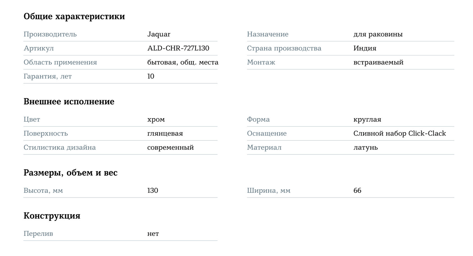Click the material value 'латунь'
This screenshot has height=256, width=473.
[365, 148]
